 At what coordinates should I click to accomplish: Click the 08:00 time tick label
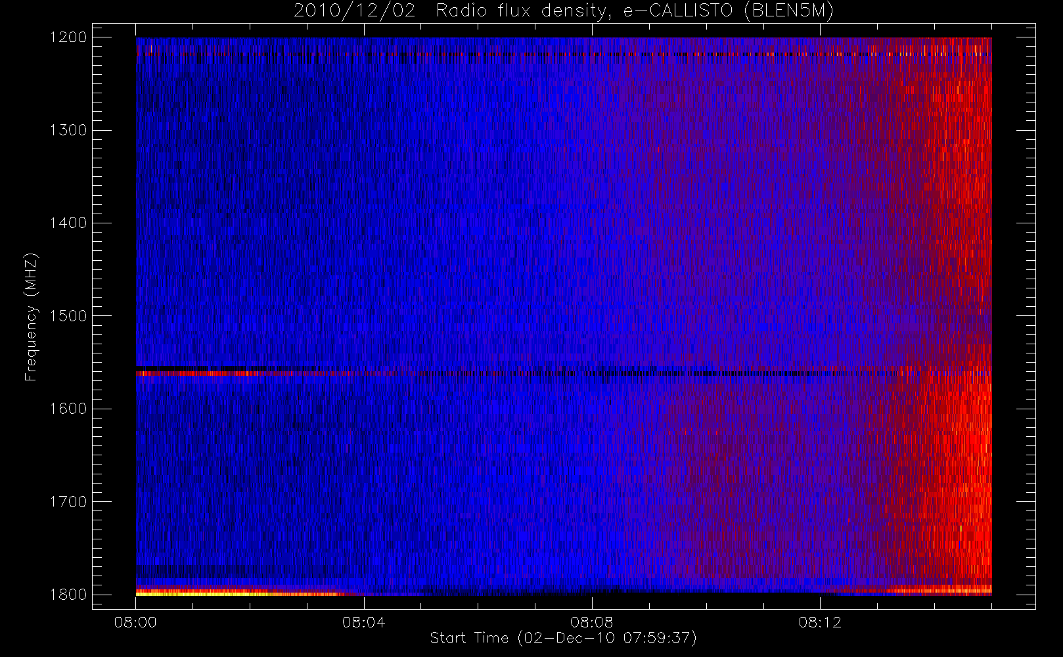135,622
